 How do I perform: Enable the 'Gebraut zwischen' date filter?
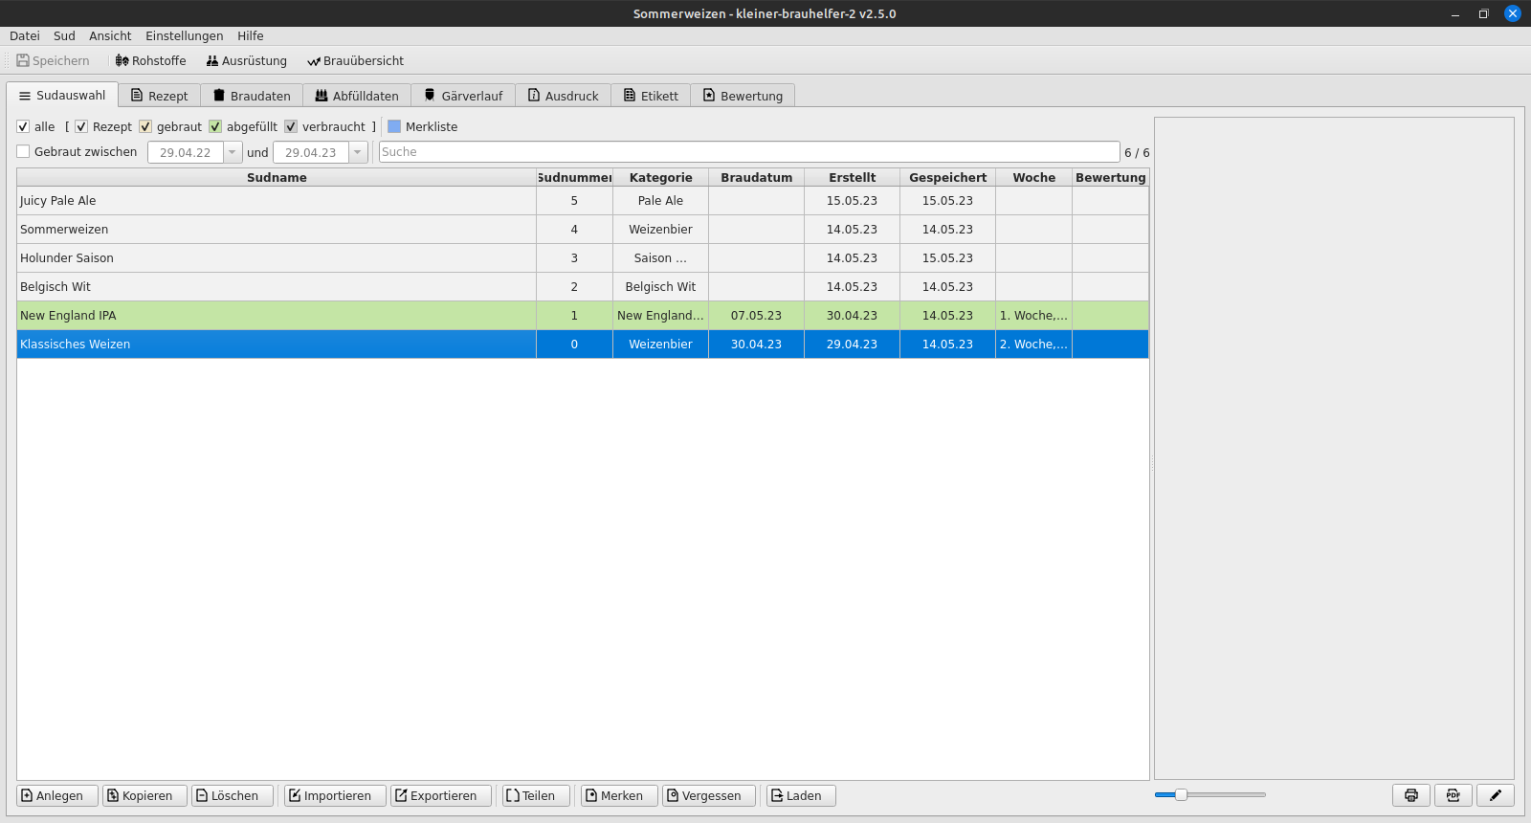pyautogui.click(x=24, y=151)
